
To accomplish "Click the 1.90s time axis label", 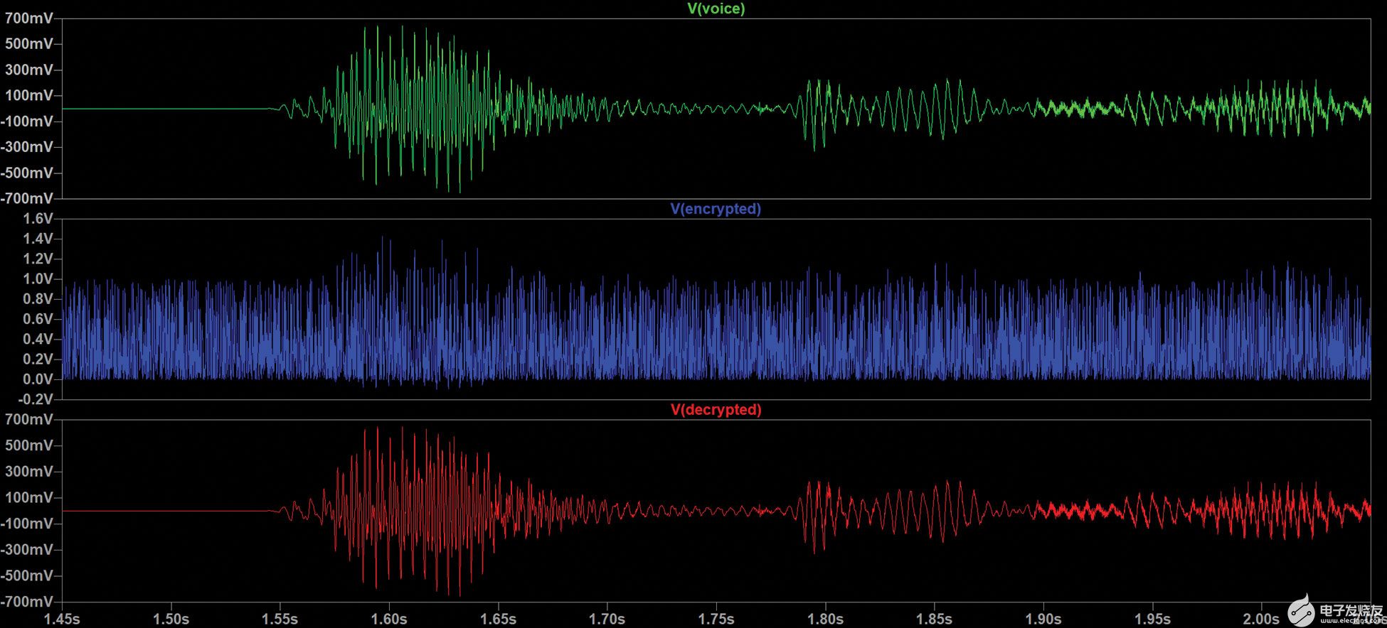I will 1043,619.
